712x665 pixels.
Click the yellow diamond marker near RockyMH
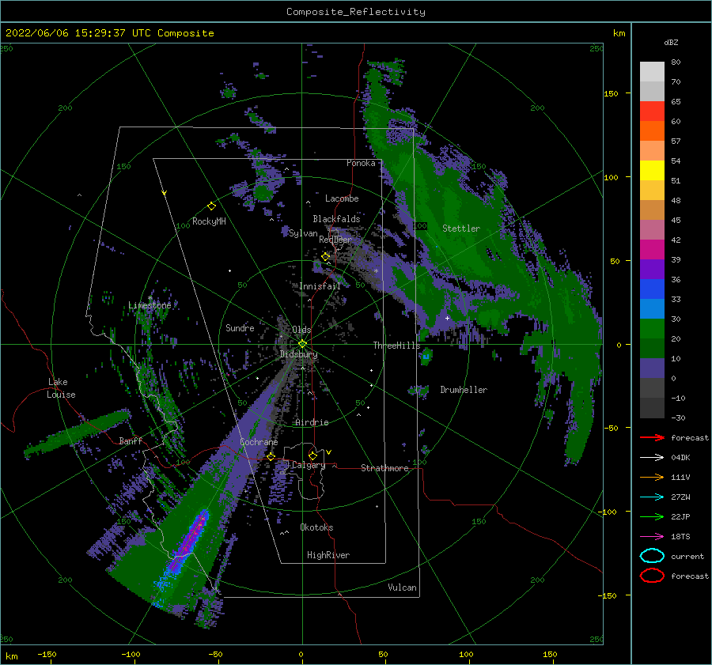click(x=211, y=206)
